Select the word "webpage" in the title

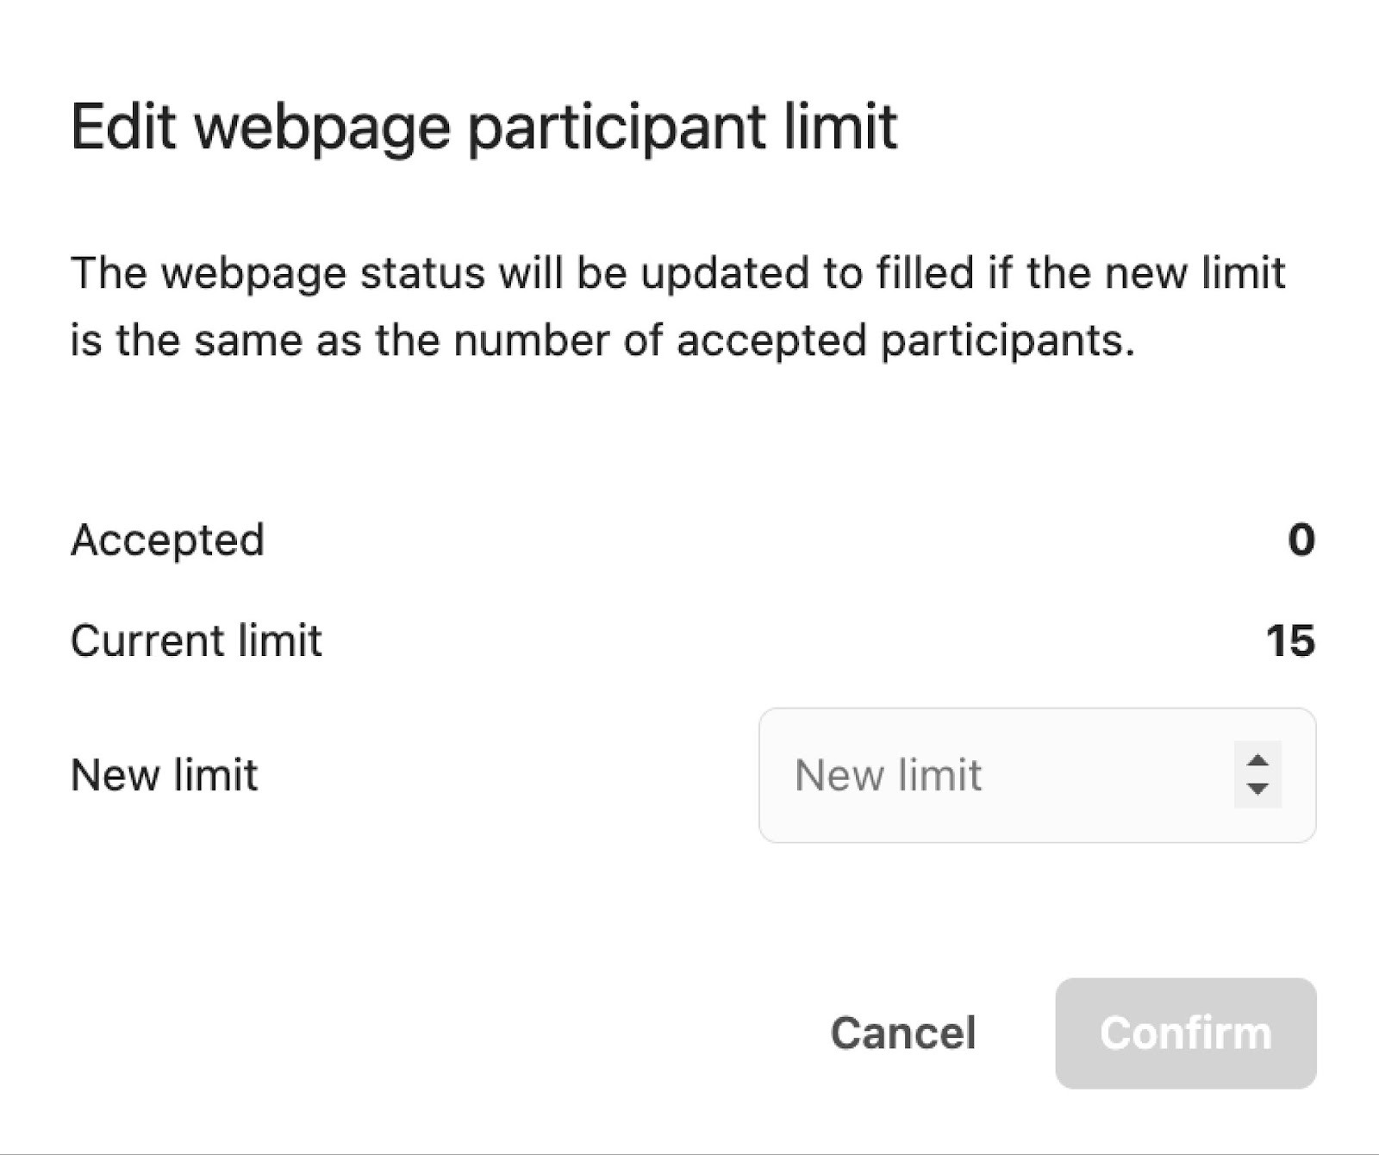click(x=322, y=127)
